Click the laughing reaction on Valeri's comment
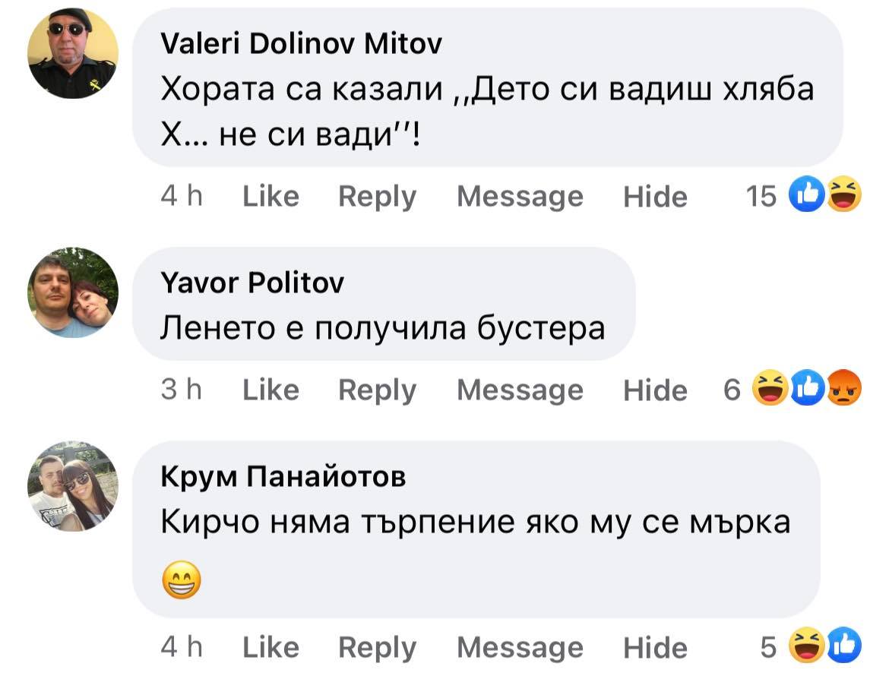This screenshot has height=698, width=889. pyautogui.click(x=844, y=196)
